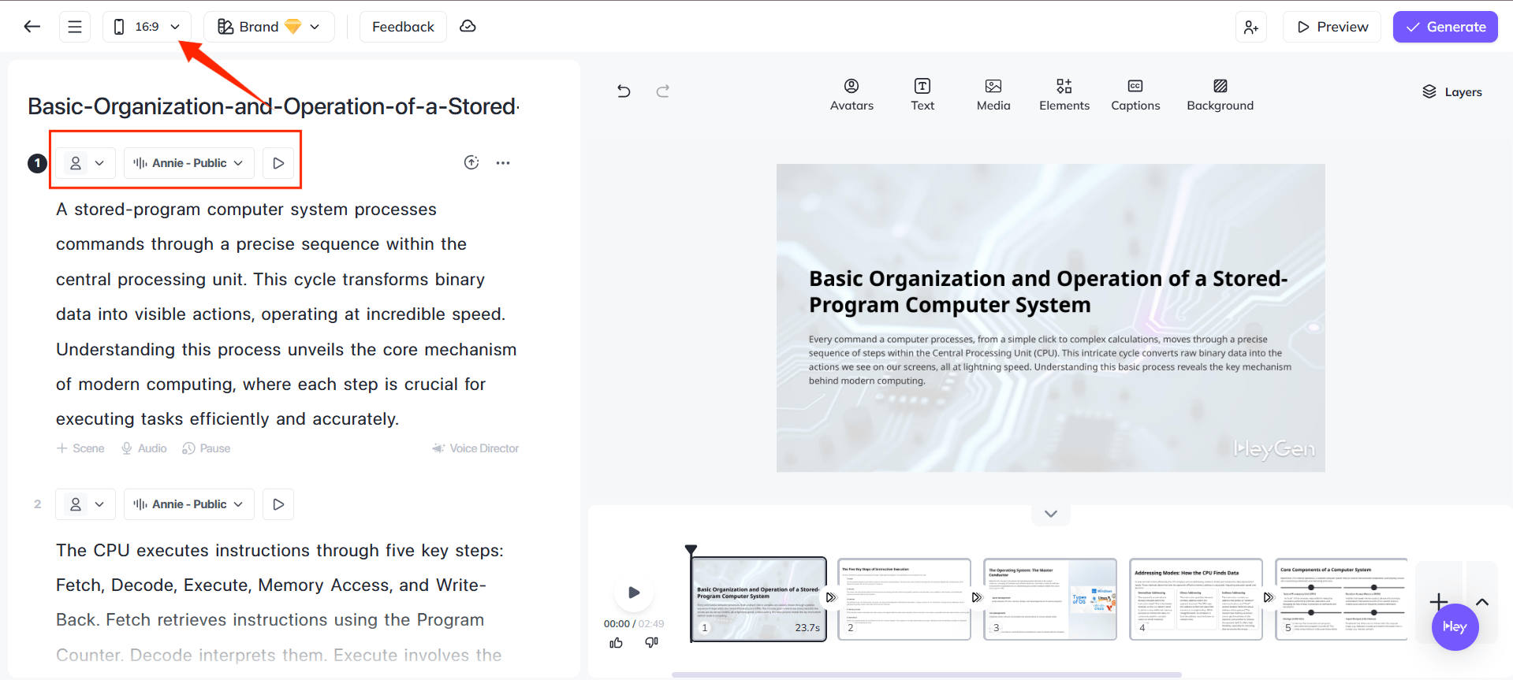
Task: Add a new Scene below scene 1
Action: pyautogui.click(x=80, y=448)
